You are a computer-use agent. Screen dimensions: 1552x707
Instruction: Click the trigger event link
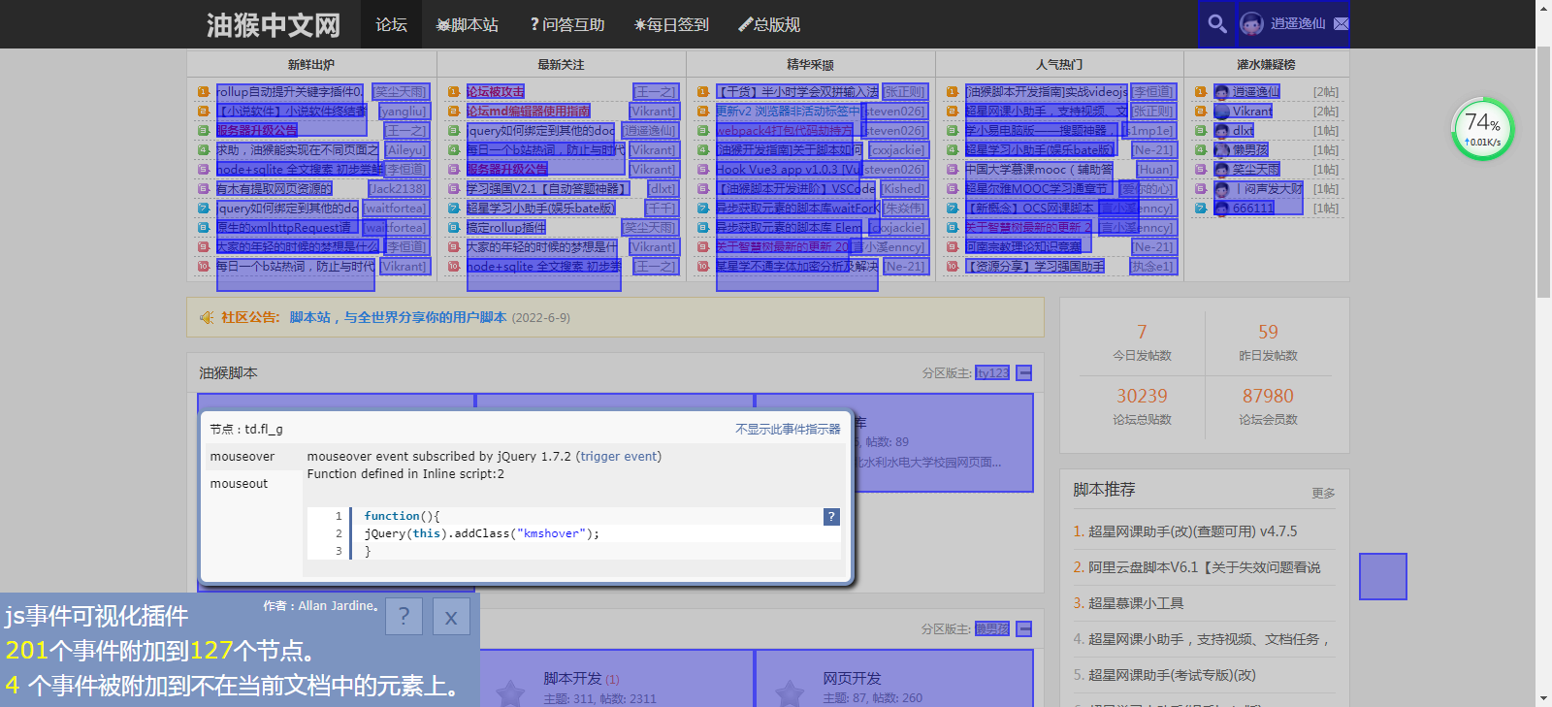pos(619,457)
